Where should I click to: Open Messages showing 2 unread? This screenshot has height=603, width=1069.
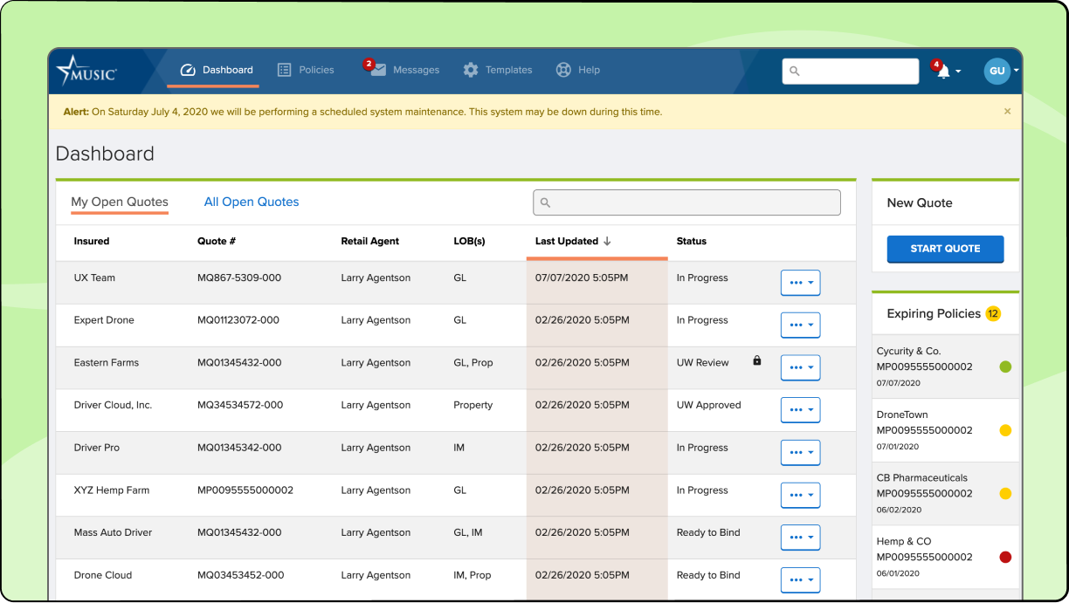click(376, 71)
